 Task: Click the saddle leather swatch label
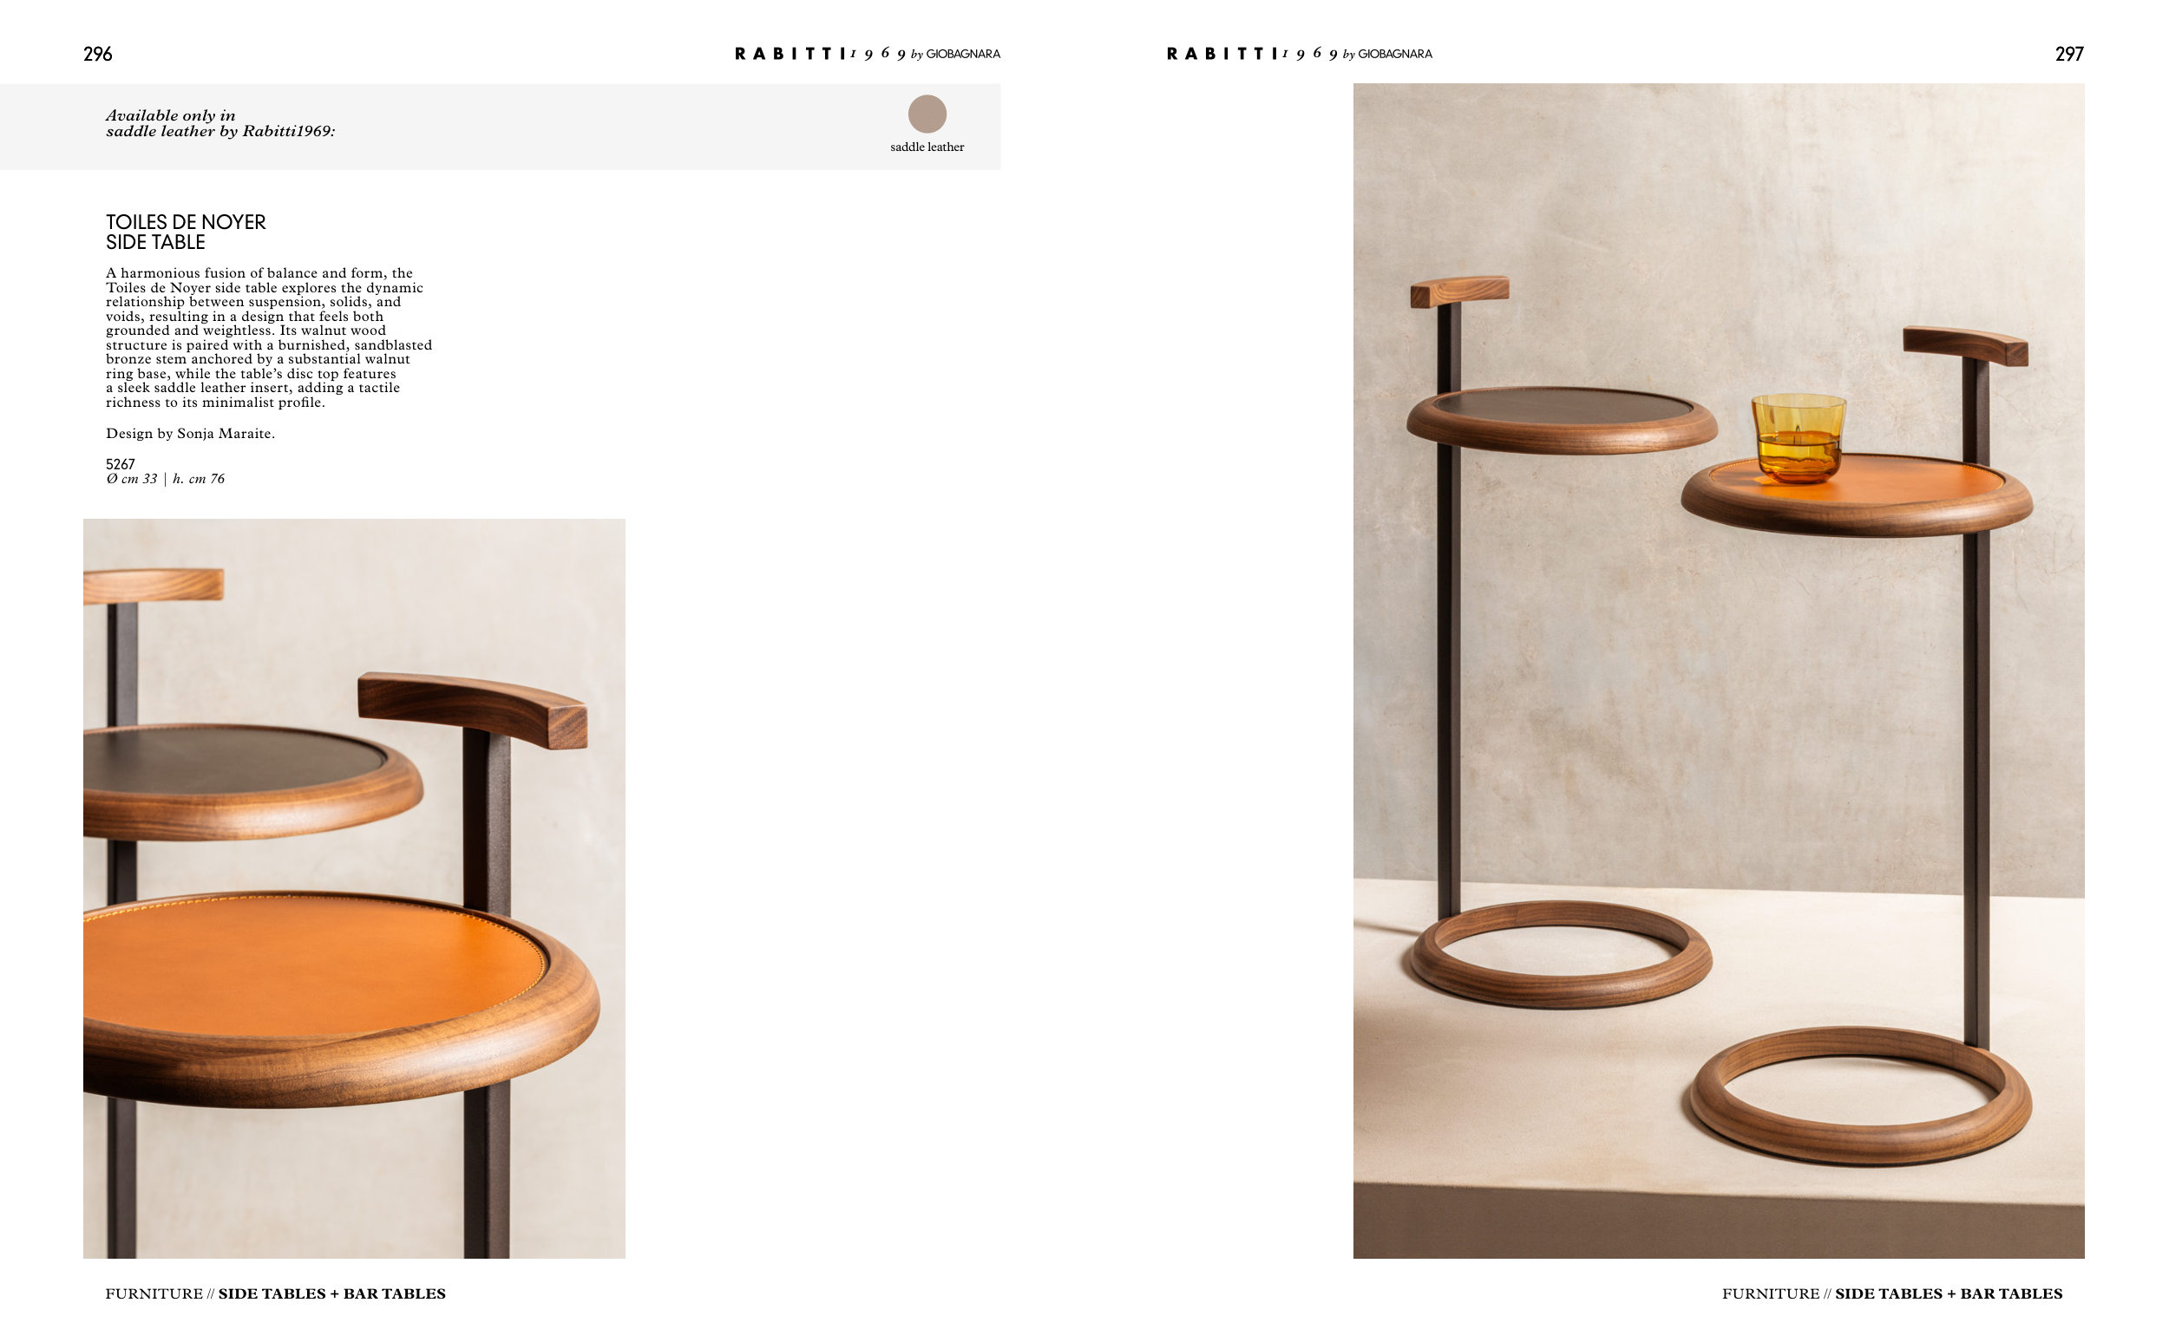click(927, 147)
